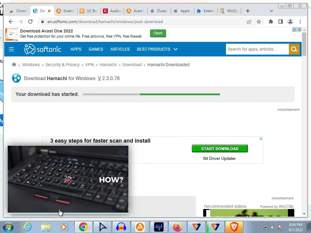Switch to the Essentials tab
The width and height of the screenshot is (311, 233).
coord(66,11)
